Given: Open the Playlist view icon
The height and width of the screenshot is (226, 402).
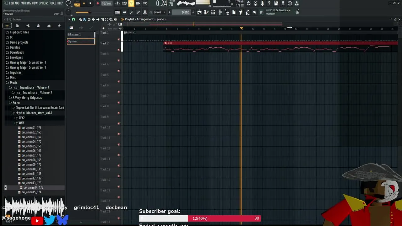Looking at the screenshot, I should tap(199, 12).
